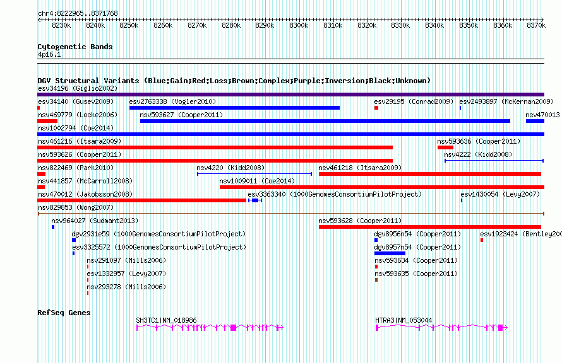Screen dimensions: 562x363
Task: Click the 8300k ruler position
Action: pos(299,25)
